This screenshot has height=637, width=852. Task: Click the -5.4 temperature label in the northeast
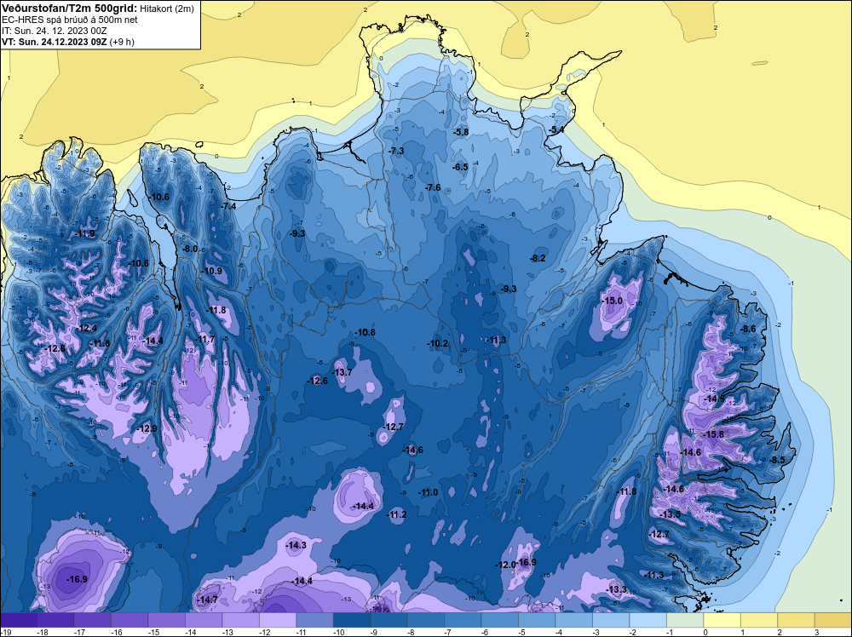tap(556, 129)
